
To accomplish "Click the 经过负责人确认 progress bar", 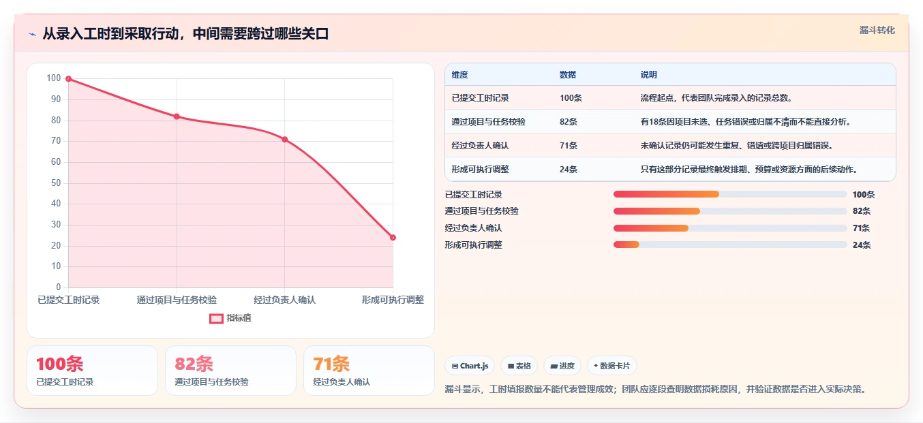I will (x=730, y=228).
